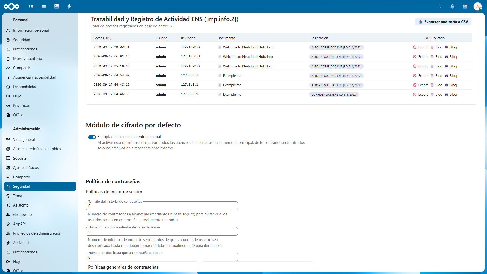Image resolution: width=487 pixels, height=274 pixels.
Task: Open notifications bell in header
Action: tap(452, 6)
